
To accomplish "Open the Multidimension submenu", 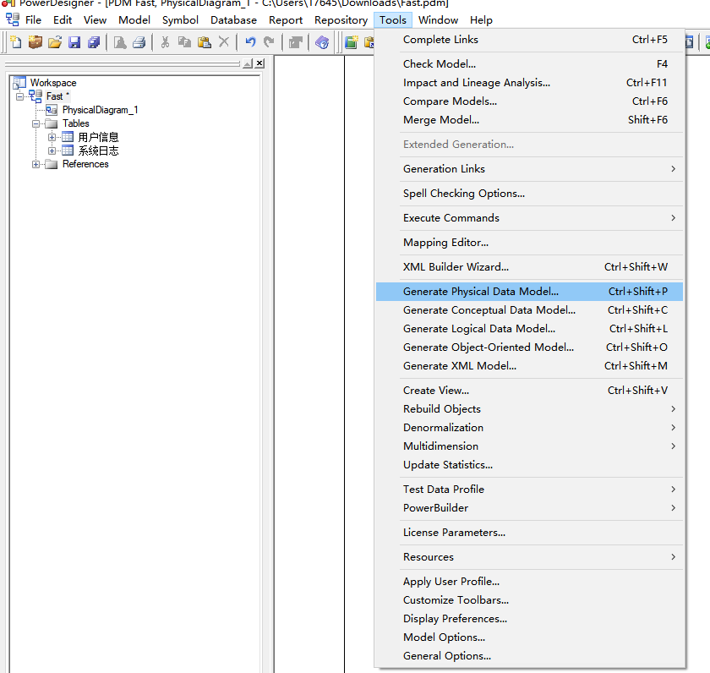I will (x=529, y=446).
